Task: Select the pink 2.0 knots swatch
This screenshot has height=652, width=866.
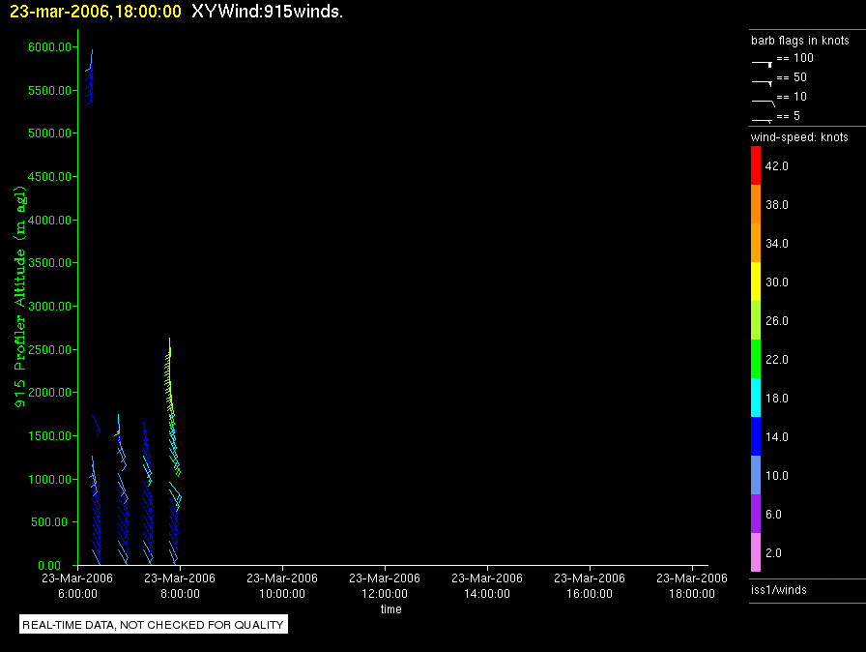Action: click(x=756, y=552)
